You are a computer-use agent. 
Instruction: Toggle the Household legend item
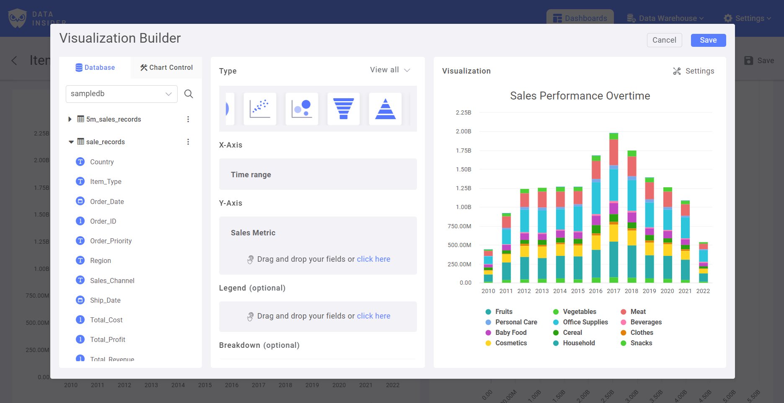(579, 343)
